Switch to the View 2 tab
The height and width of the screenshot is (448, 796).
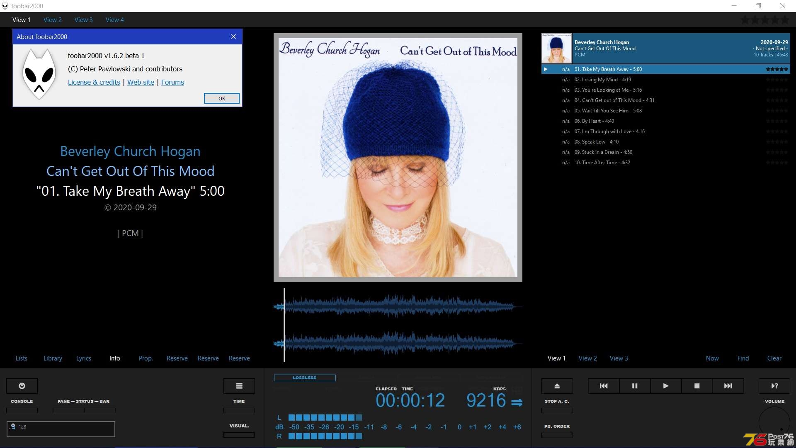[53, 19]
